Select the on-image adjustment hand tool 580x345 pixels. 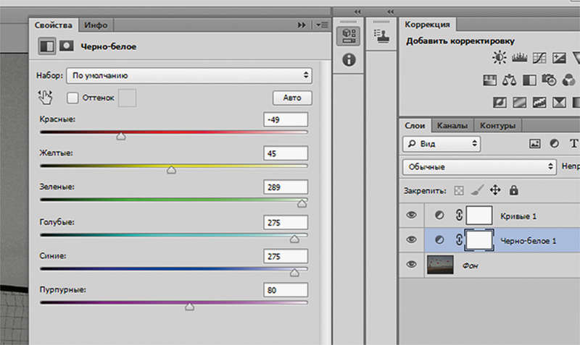tap(47, 97)
